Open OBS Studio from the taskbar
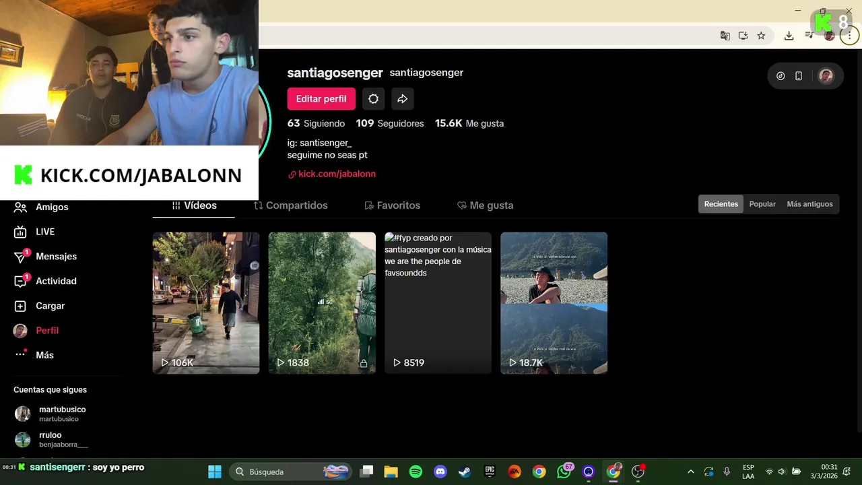This screenshot has width=862, height=485. click(x=638, y=472)
